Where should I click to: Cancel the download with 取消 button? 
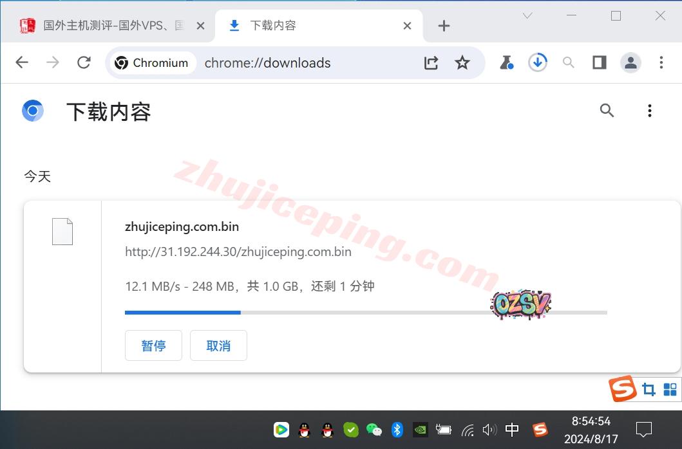click(218, 345)
